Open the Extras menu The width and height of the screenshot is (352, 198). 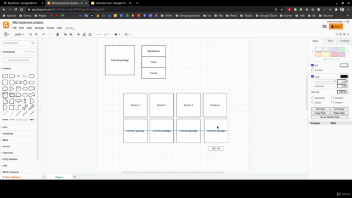point(50,28)
